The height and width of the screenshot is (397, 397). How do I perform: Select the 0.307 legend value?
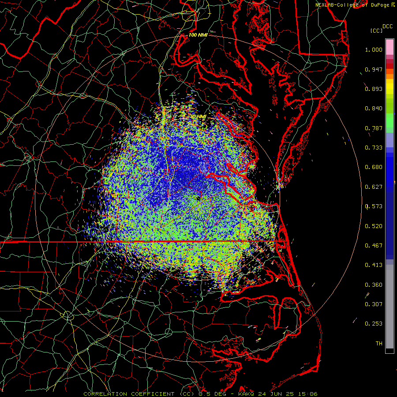[x=374, y=304]
